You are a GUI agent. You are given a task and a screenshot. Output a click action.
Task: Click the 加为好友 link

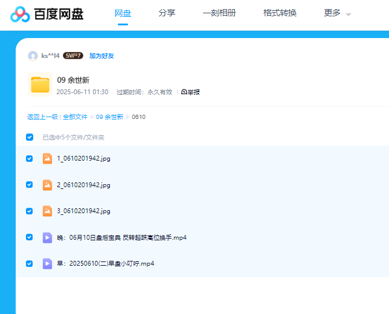(101, 56)
